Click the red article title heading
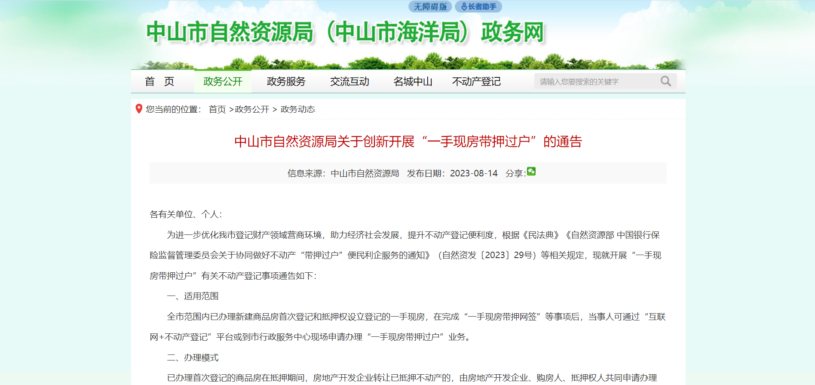815x385 pixels. tap(408, 142)
